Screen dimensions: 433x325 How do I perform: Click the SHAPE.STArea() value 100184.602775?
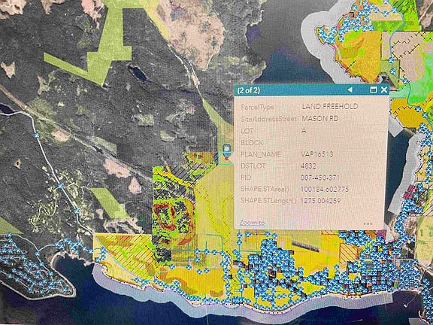pyautogui.click(x=325, y=190)
